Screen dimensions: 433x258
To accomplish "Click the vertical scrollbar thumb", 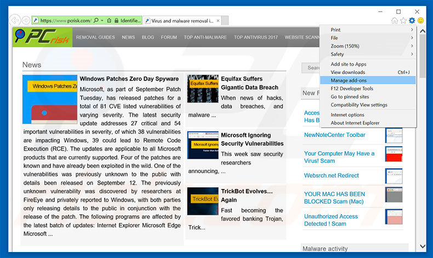I will [x=423, y=56].
